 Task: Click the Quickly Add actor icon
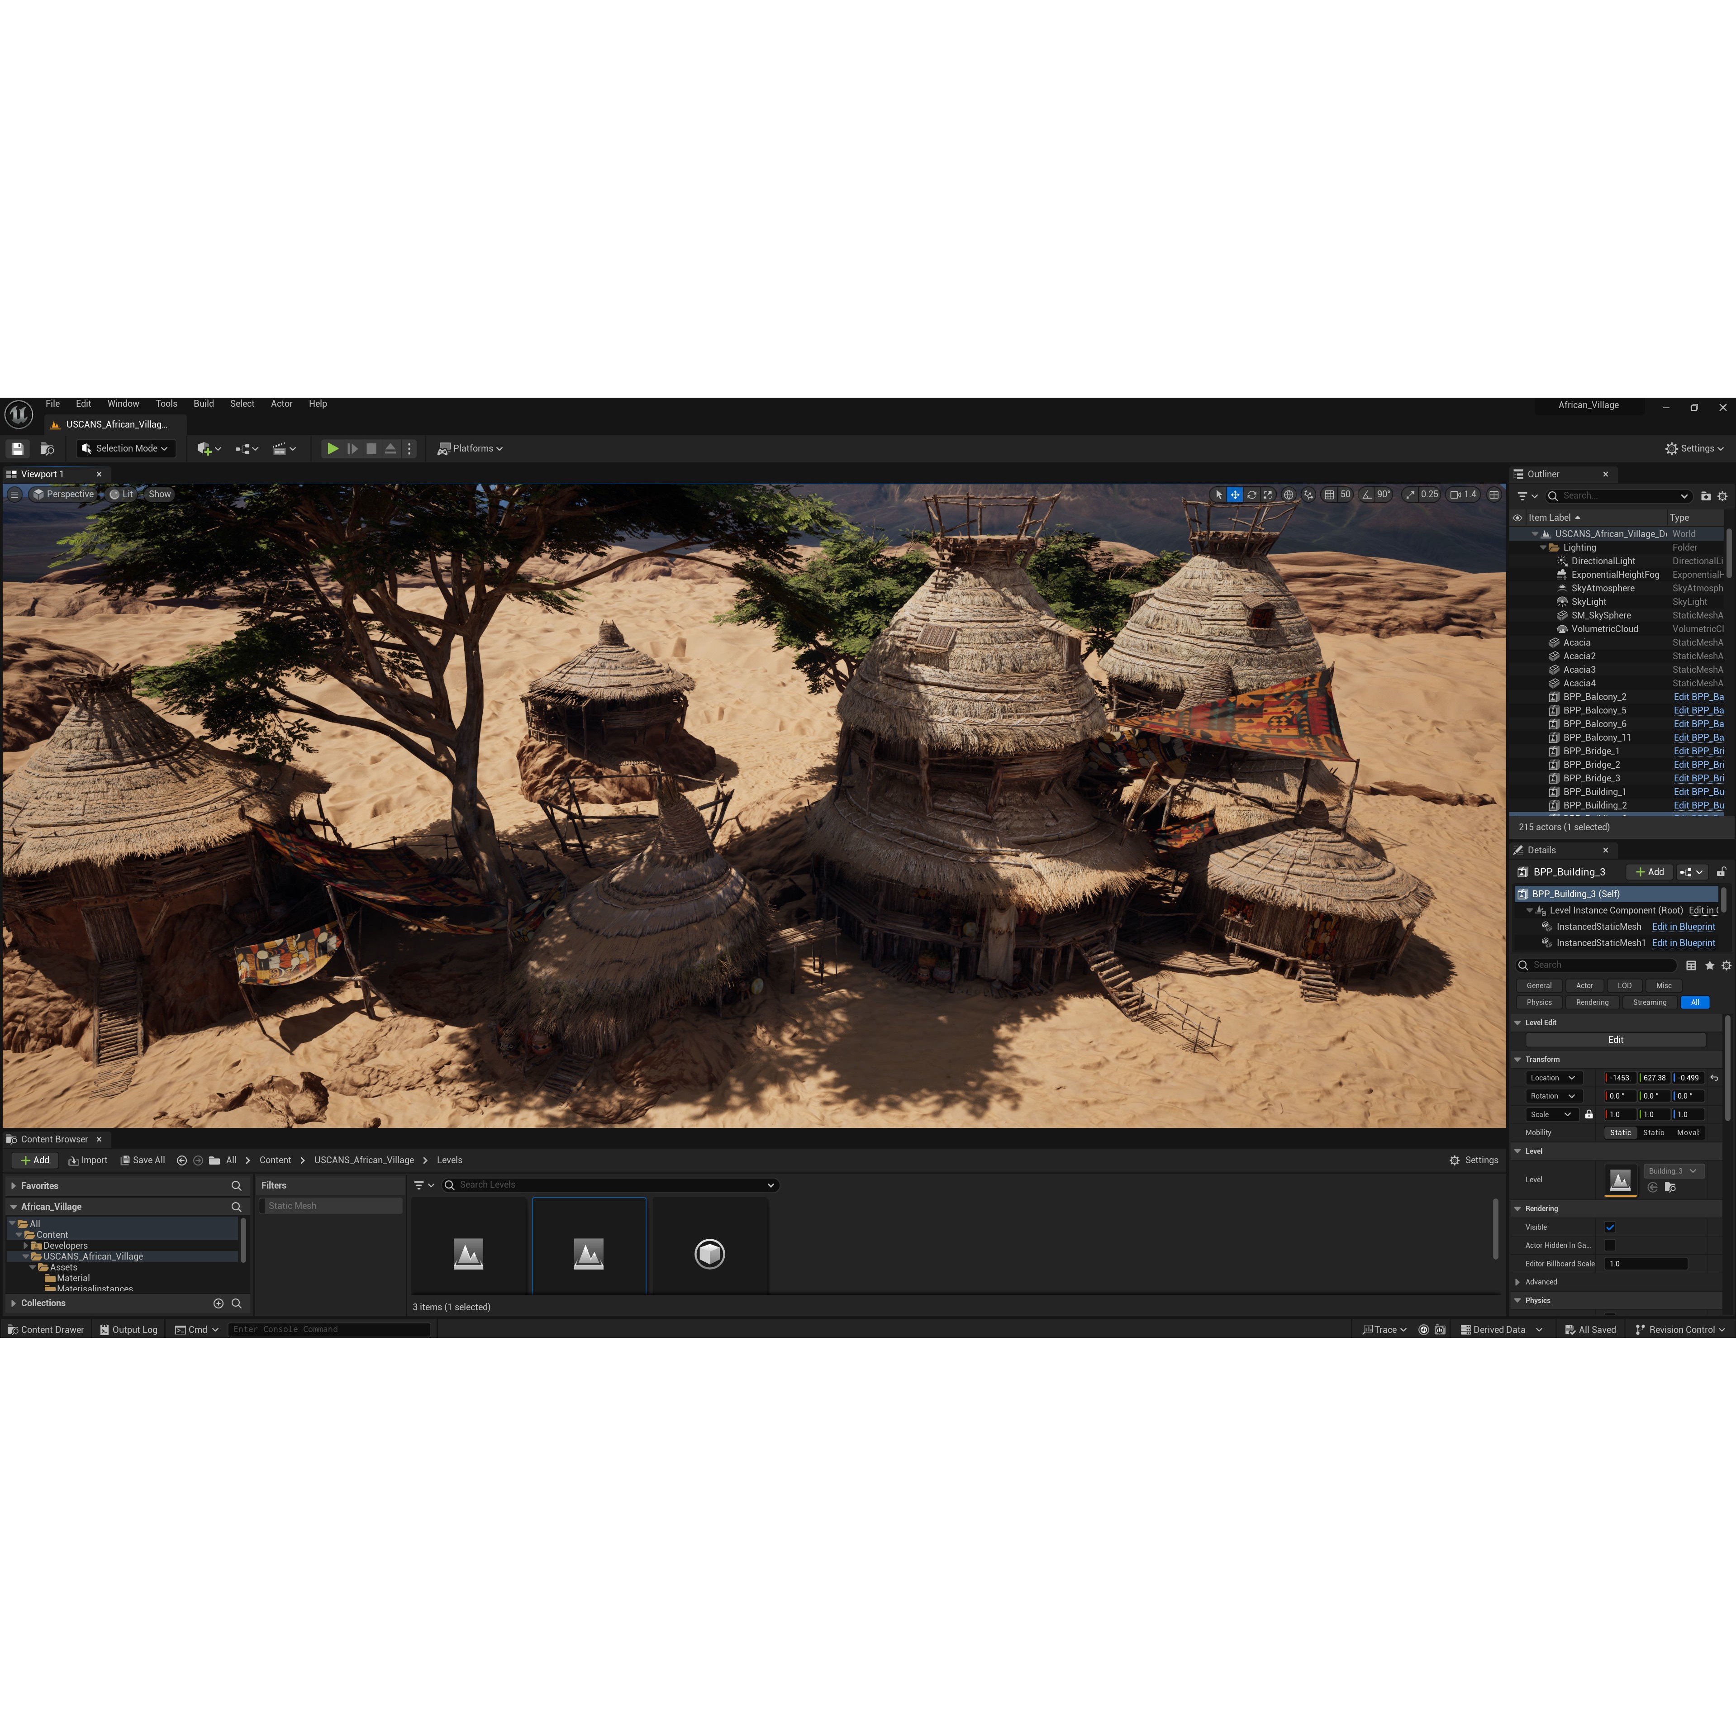[x=205, y=448]
